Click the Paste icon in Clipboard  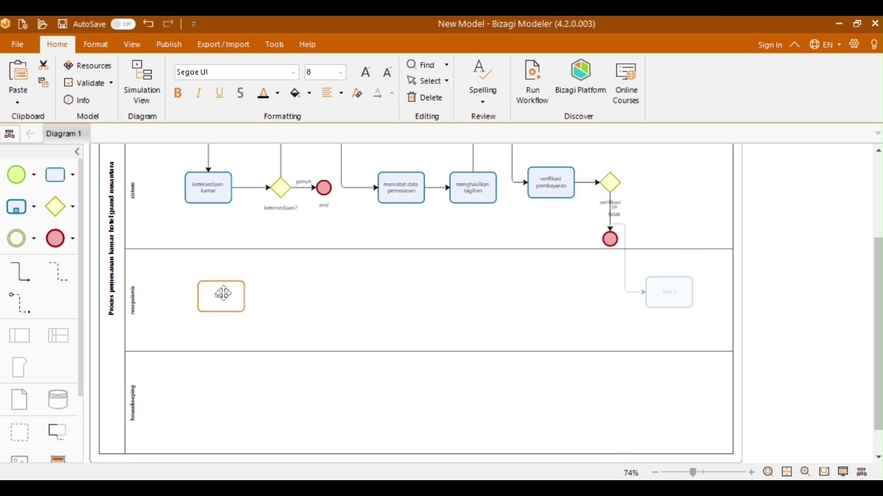(18, 71)
